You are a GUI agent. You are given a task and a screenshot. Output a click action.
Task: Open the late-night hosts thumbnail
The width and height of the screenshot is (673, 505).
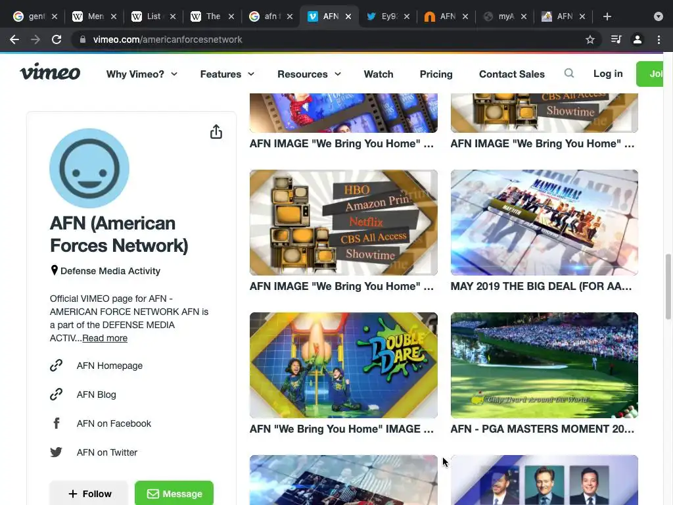click(x=544, y=480)
